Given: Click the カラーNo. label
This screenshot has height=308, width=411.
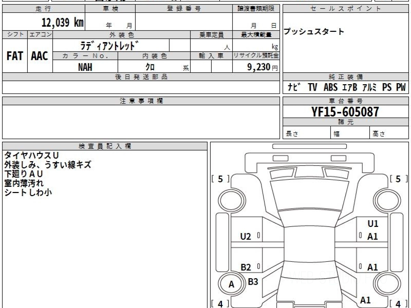Looking at the screenshot, I should (x=85, y=56).
